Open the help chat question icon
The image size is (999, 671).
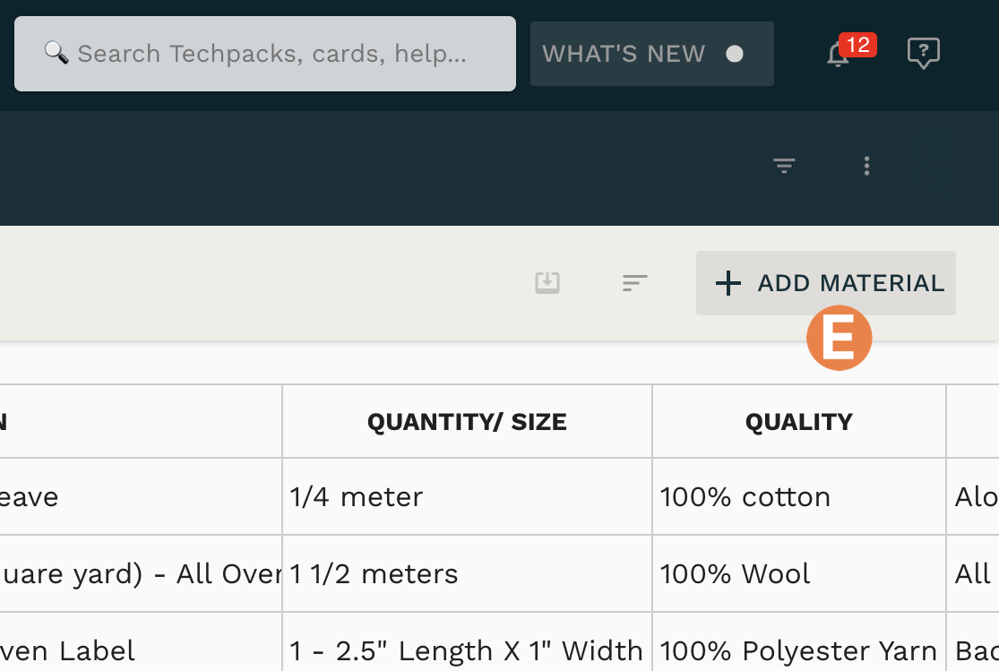(x=923, y=53)
